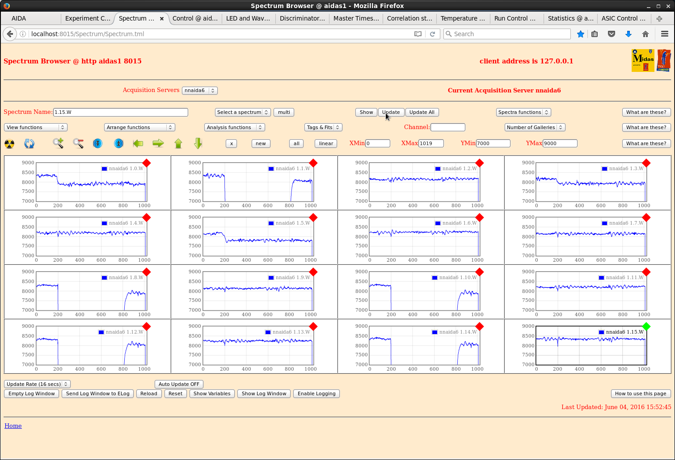Screen dimensions: 675x460
Task: Click red diamond marker on nnaida6 1.3.W
Action: click(646, 163)
